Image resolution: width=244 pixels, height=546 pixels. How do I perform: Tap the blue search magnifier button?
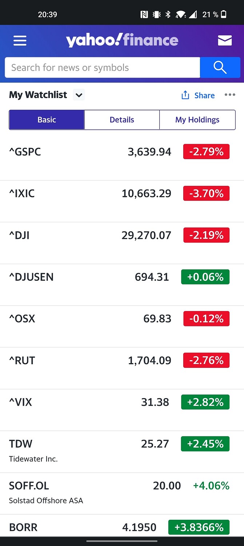coord(220,67)
